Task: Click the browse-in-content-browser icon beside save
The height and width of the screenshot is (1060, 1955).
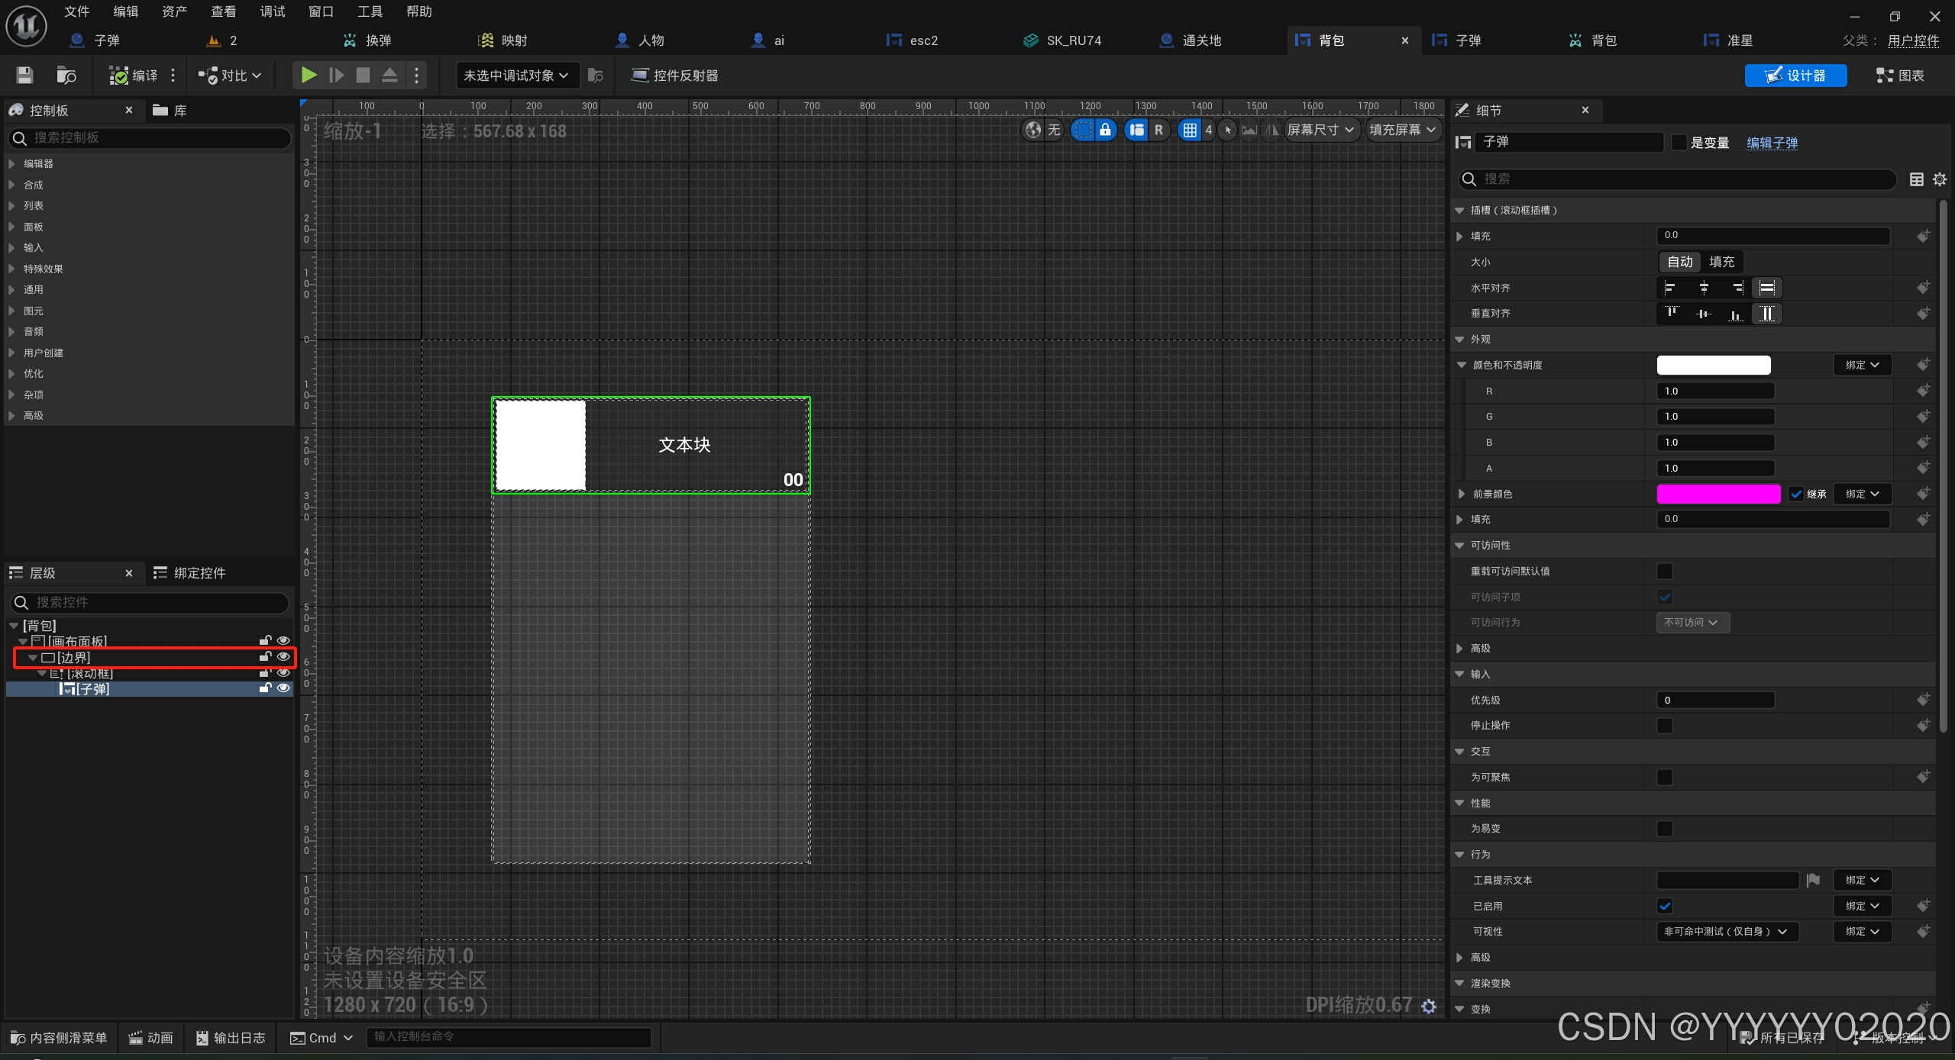Action: [66, 75]
